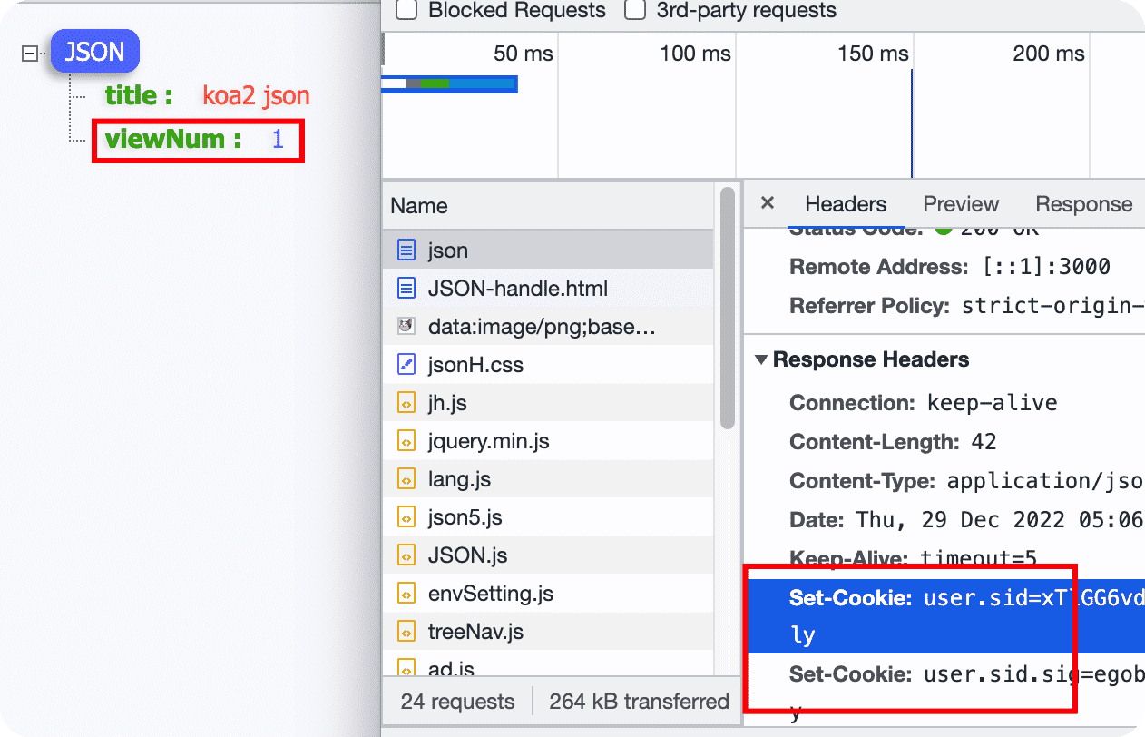The height and width of the screenshot is (737, 1145).
Task: Click the blue JSON root button
Action: [x=95, y=52]
